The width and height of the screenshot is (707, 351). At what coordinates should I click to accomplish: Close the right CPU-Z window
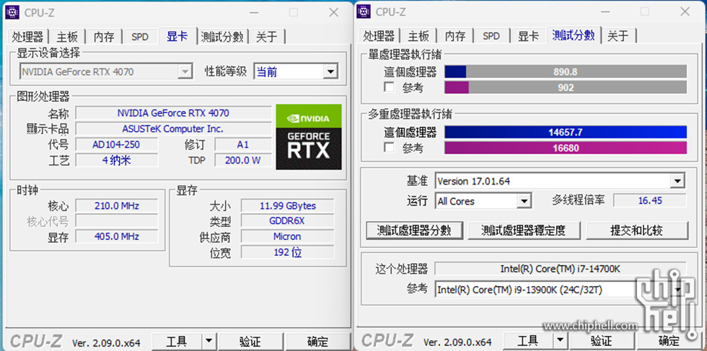[x=685, y=12]
